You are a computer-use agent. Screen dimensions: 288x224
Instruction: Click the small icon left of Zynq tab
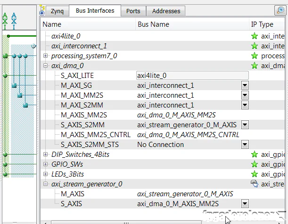42,10
